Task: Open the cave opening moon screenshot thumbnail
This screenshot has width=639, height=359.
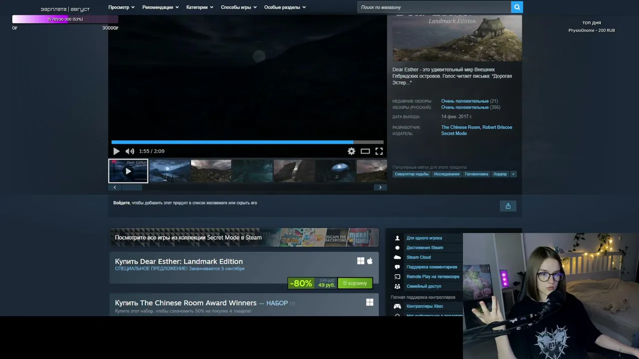Action: 335,171
